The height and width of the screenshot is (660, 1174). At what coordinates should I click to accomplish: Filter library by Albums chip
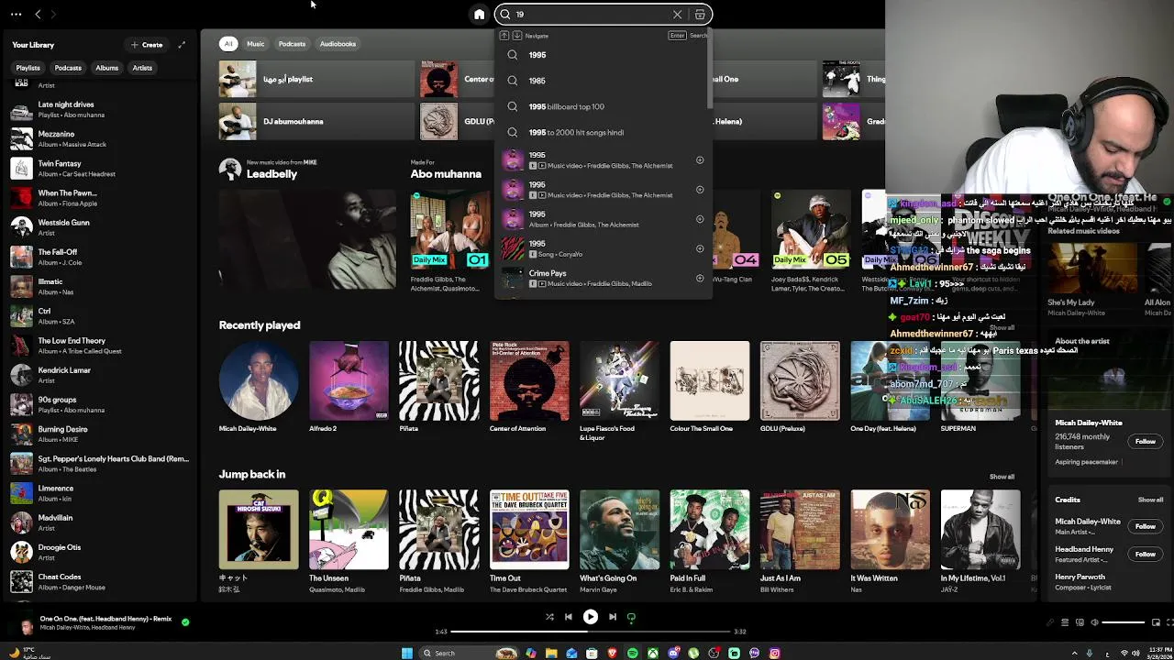(106, 68)
